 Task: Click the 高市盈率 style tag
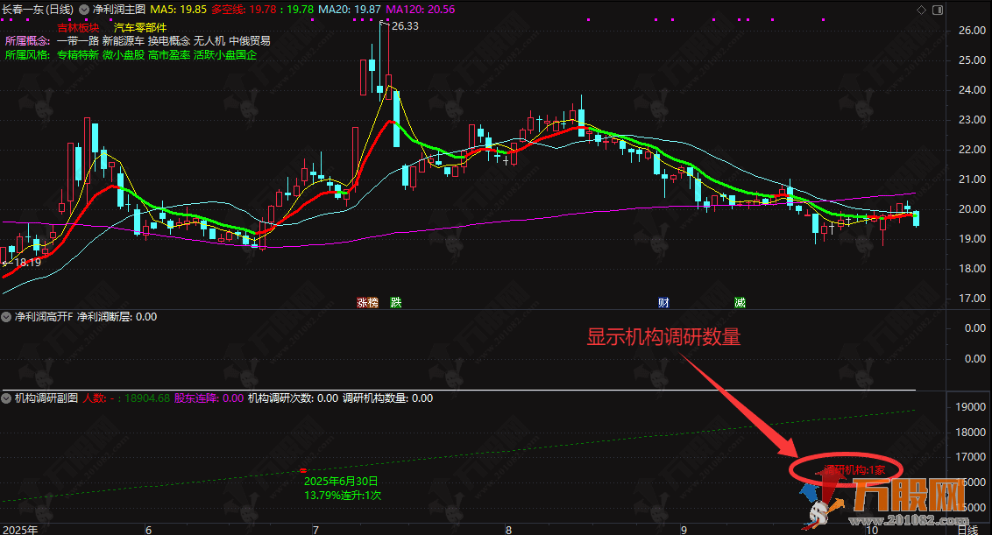coord(169,54)
